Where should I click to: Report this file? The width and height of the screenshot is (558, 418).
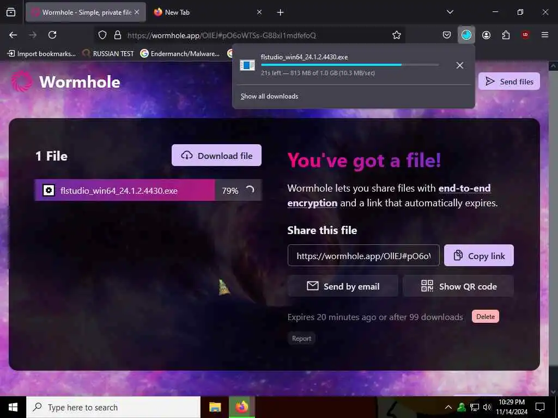[x=301, y=339]
